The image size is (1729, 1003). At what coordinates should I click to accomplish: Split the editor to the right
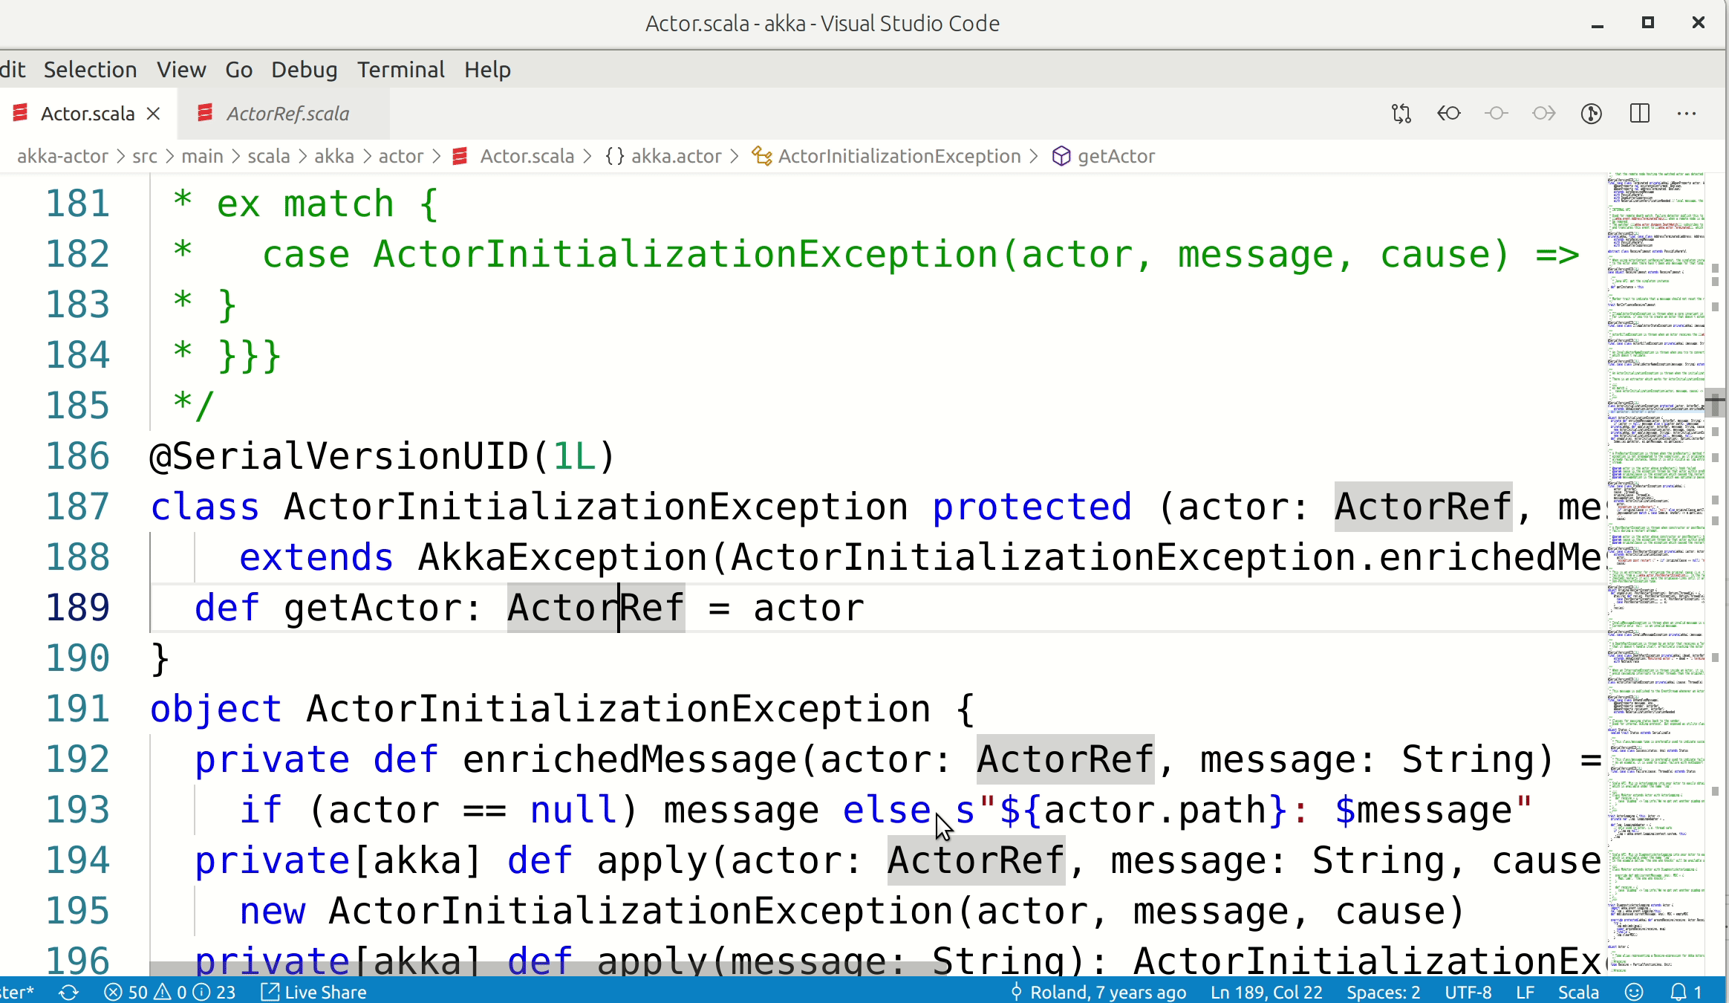tap(1639, 114)
